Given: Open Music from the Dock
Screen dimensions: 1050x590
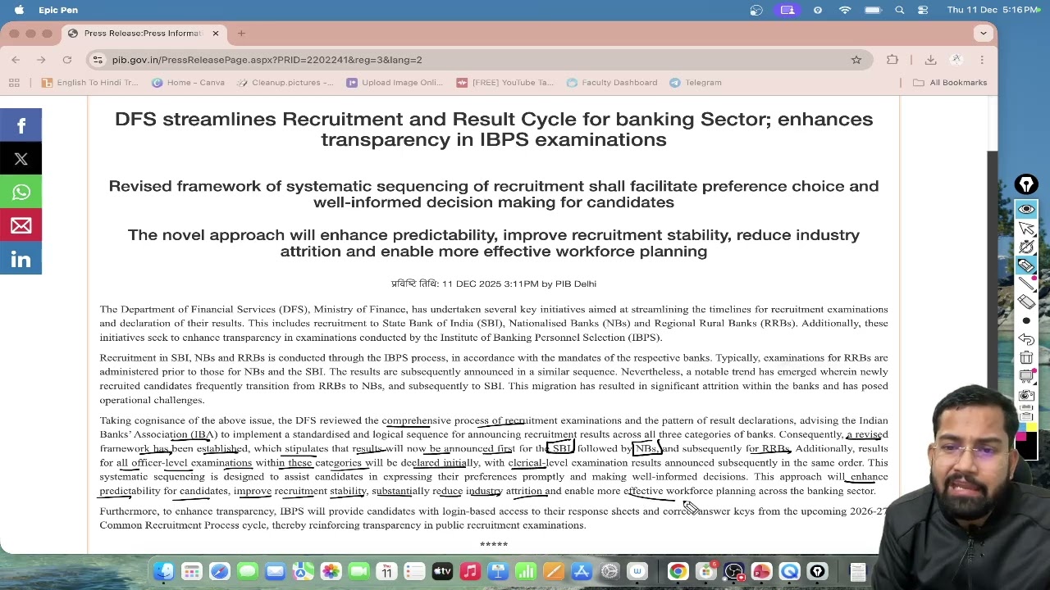Looking at the screenshot, I should coord(470,571).
